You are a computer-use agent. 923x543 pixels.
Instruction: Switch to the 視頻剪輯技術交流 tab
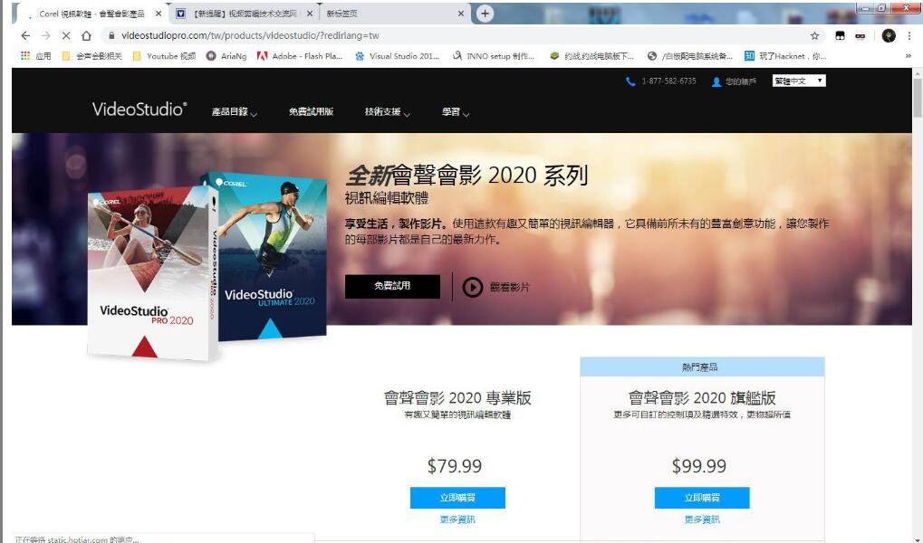pos(245,14)
